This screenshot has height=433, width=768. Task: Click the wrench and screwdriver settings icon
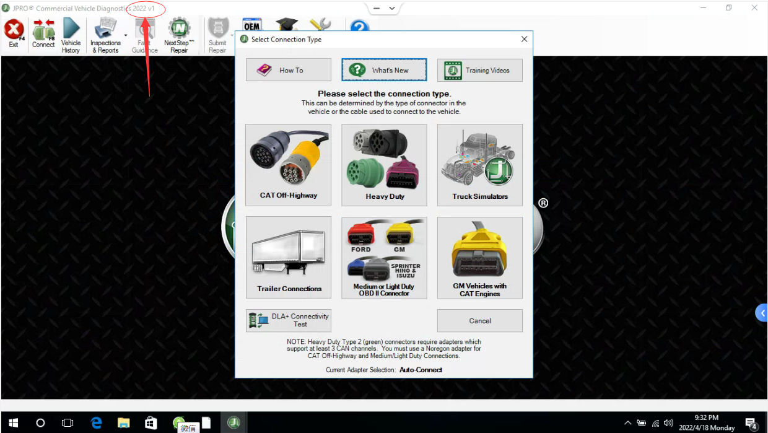[x=320, y=25]
